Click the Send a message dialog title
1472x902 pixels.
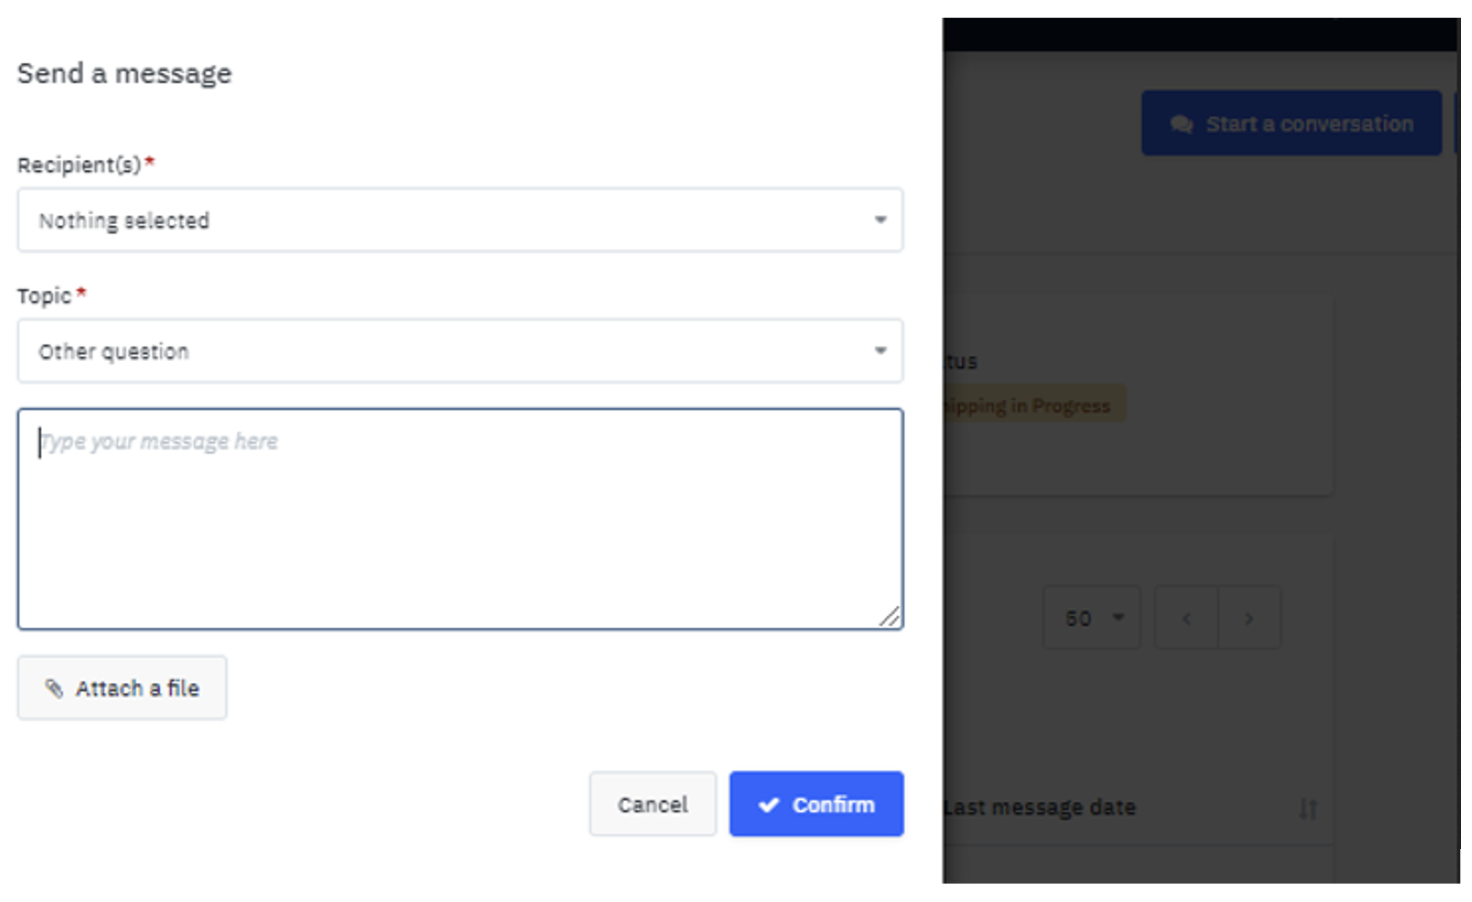(125, 74)
